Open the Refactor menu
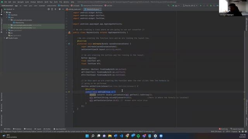248x139 pixels. coord(40,2)
